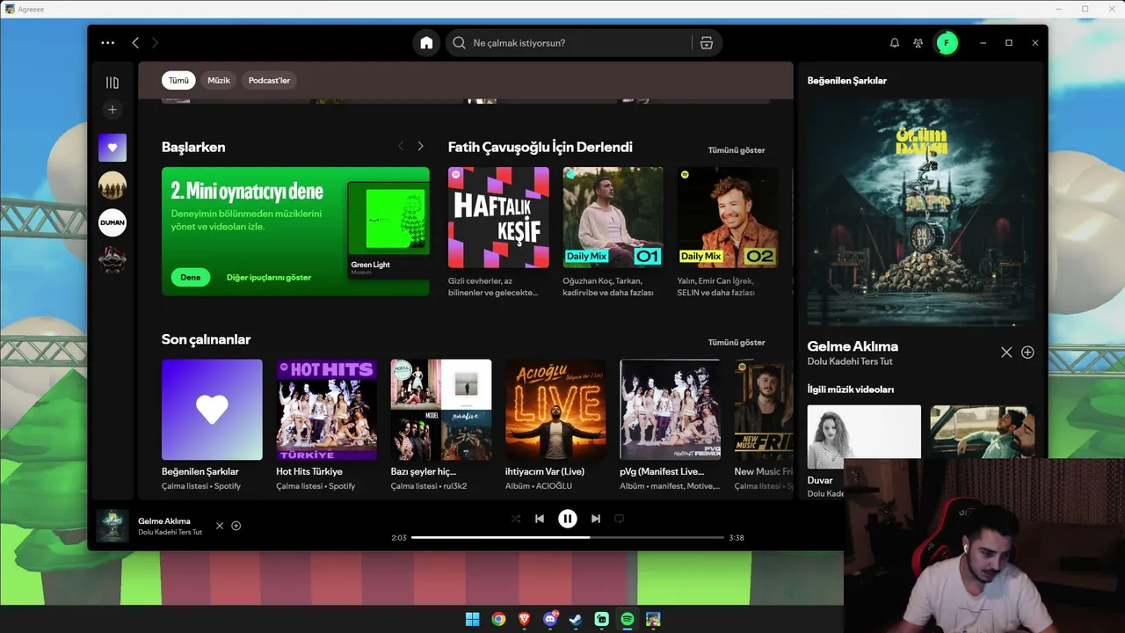Open Steam from the taskbar
Viewport: 1125px width, 633px height.
click(576, 619)
